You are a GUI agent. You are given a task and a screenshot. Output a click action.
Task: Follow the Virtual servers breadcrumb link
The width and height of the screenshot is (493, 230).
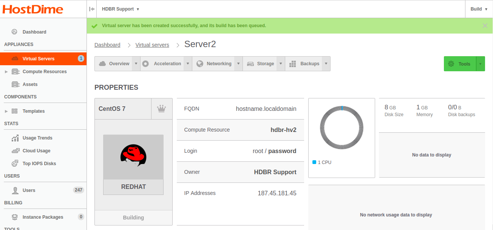[152, 45]
